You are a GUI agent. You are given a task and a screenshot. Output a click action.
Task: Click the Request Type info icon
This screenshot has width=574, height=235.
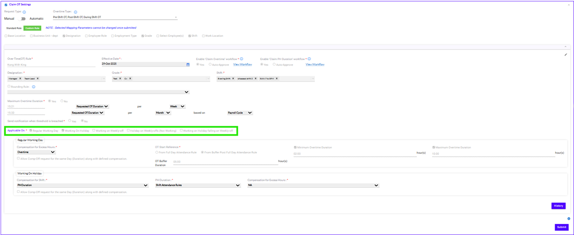tap(25, 11)
